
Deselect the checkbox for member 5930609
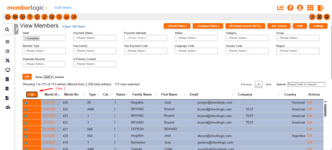26,130
